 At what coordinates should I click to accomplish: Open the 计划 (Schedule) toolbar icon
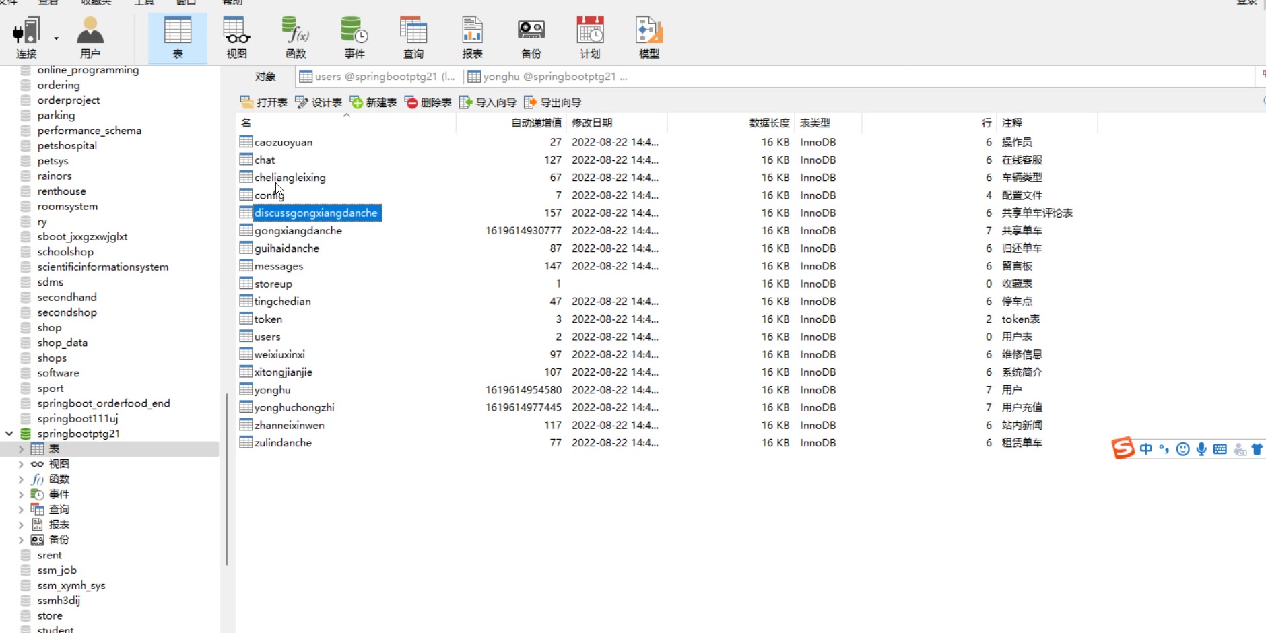coord(590,38)
